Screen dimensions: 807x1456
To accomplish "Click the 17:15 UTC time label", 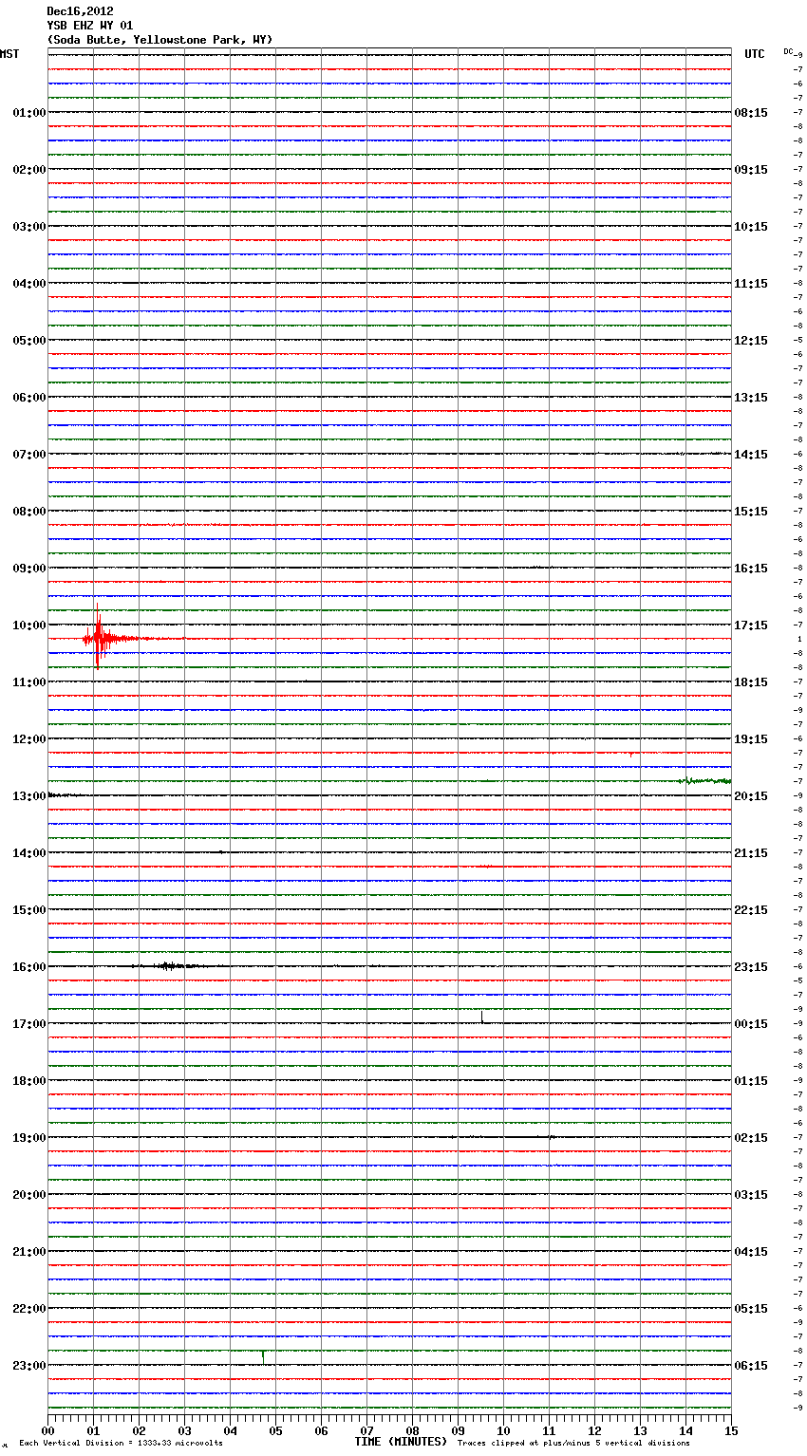I will (751, 625).
